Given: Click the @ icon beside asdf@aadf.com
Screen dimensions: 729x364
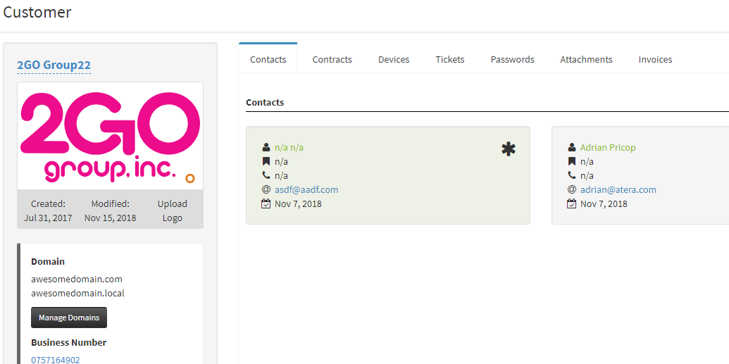Looking at the screenshot, I should 266,189.
